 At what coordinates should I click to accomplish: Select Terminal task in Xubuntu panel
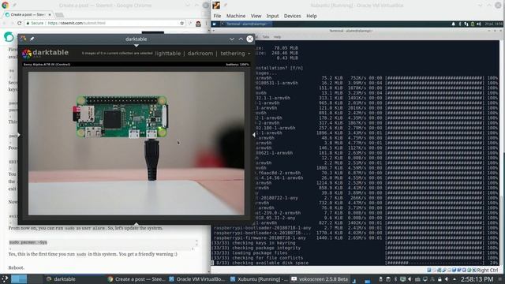[x=245, y=24]
